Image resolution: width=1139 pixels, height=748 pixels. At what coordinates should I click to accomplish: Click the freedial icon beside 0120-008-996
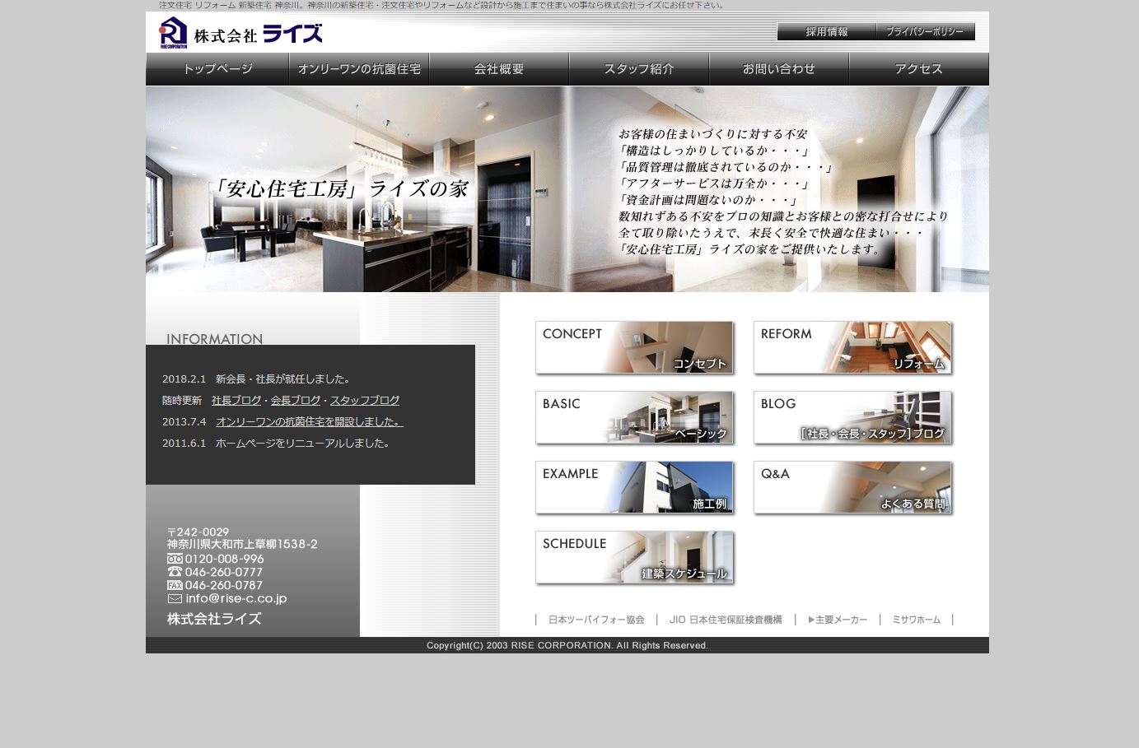[x=175, y=559]
